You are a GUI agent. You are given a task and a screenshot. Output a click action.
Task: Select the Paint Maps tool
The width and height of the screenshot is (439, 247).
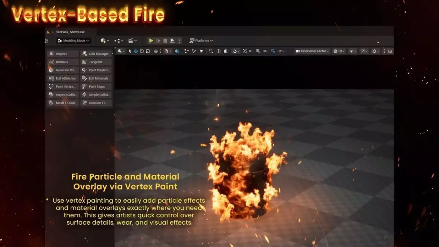(x=96, y=86)
